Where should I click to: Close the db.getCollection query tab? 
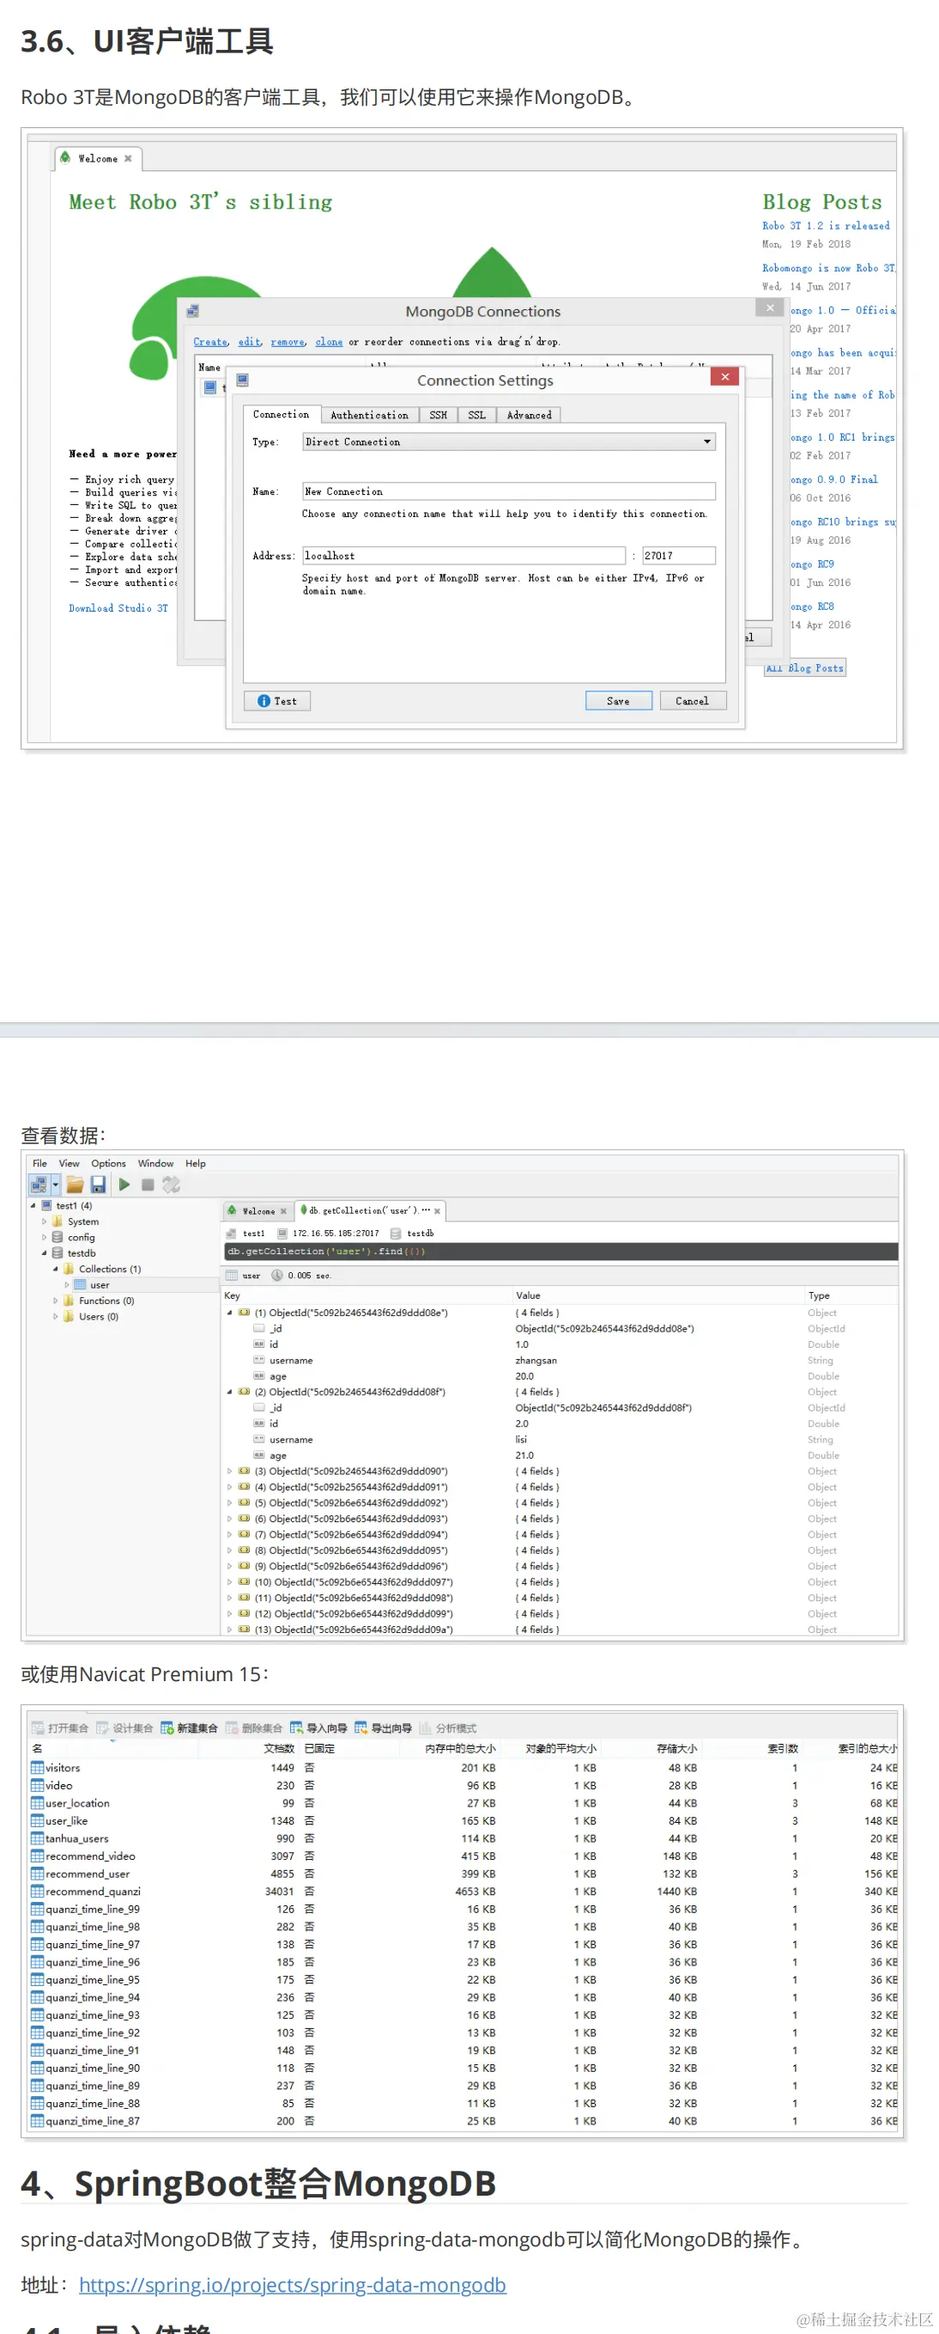438,1210
